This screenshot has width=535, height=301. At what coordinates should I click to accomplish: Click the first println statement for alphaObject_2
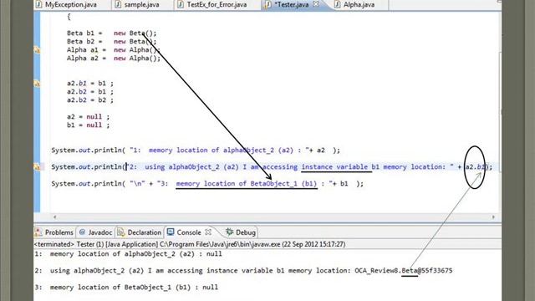coord(196,150)
